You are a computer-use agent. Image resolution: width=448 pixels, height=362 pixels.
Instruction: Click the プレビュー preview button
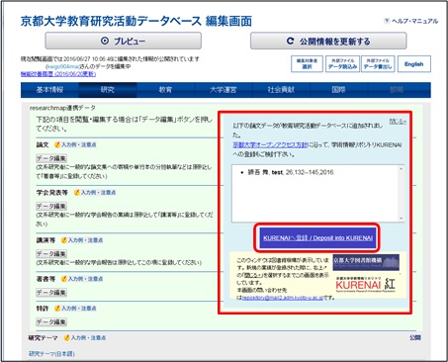(x=123, y=41)
